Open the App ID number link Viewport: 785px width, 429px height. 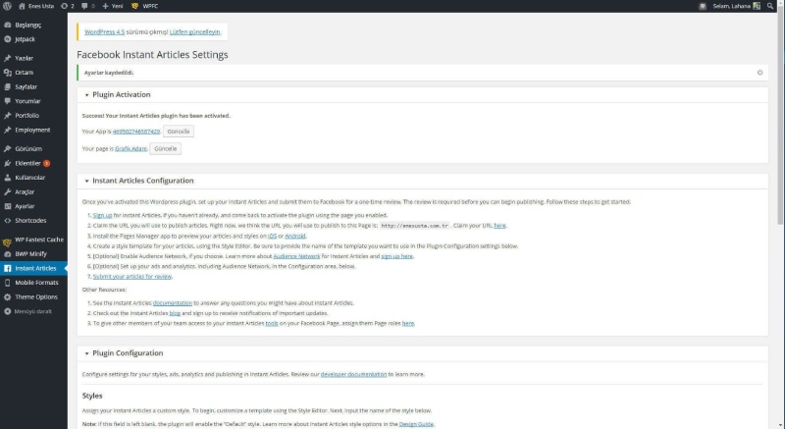[136, 132]
